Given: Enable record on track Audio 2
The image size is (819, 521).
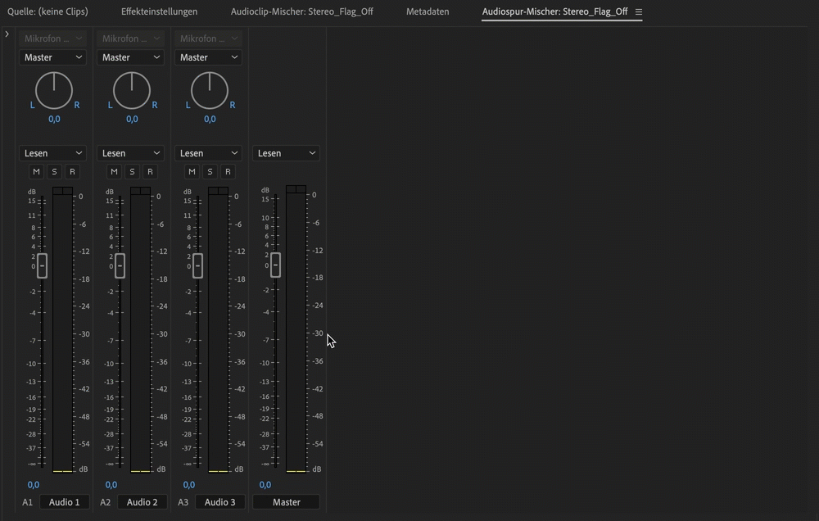Looking at the screenshot, I should tap(150, 171).
